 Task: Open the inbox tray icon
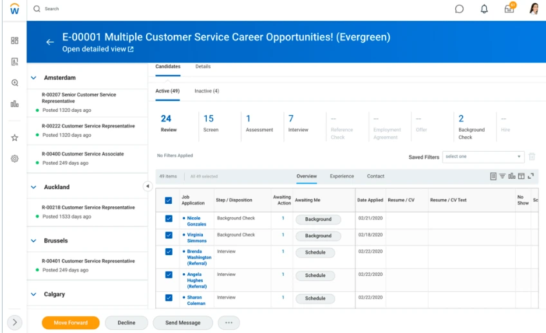pos(509,9)
